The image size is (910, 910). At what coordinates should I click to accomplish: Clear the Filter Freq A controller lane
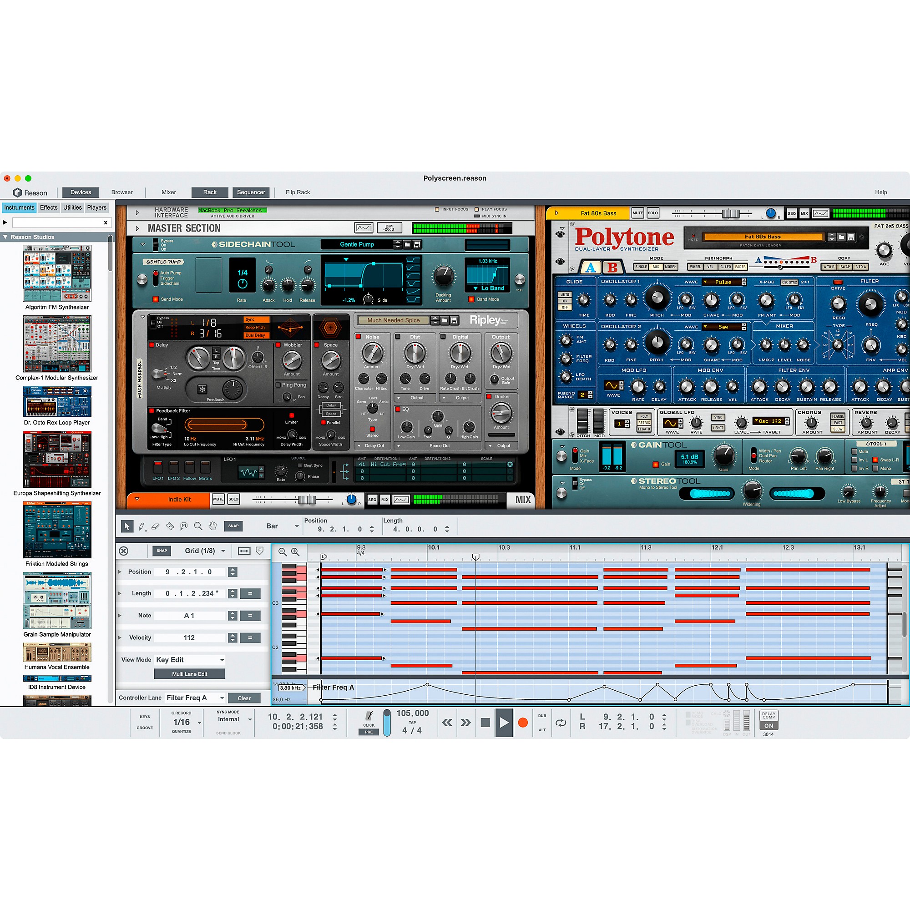coord(244,698)
